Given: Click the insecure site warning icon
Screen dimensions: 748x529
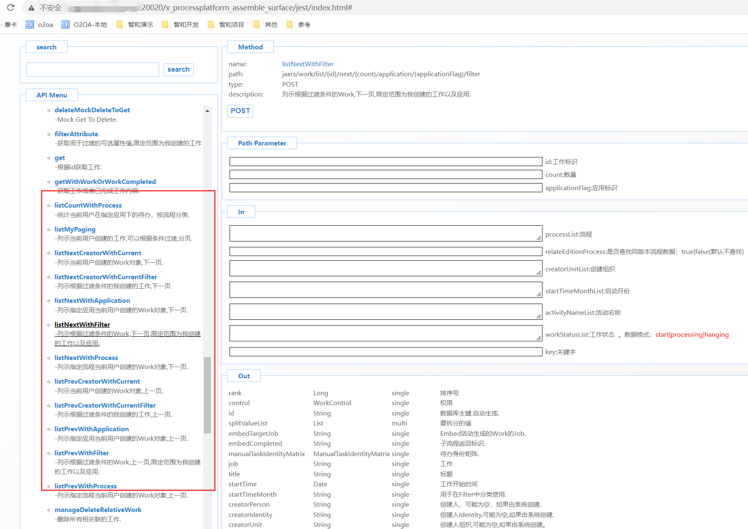Looking at the screenshot, I should click(31, 8).
